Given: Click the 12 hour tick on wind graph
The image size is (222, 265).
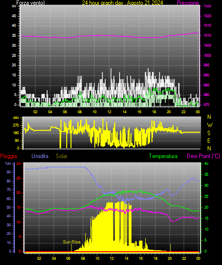Looking at the screenshot, I should pyautogui.click(x=110, y=112).
